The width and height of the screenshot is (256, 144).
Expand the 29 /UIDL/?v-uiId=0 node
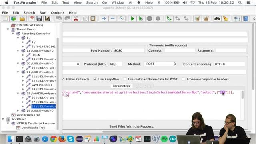(18, 110)
